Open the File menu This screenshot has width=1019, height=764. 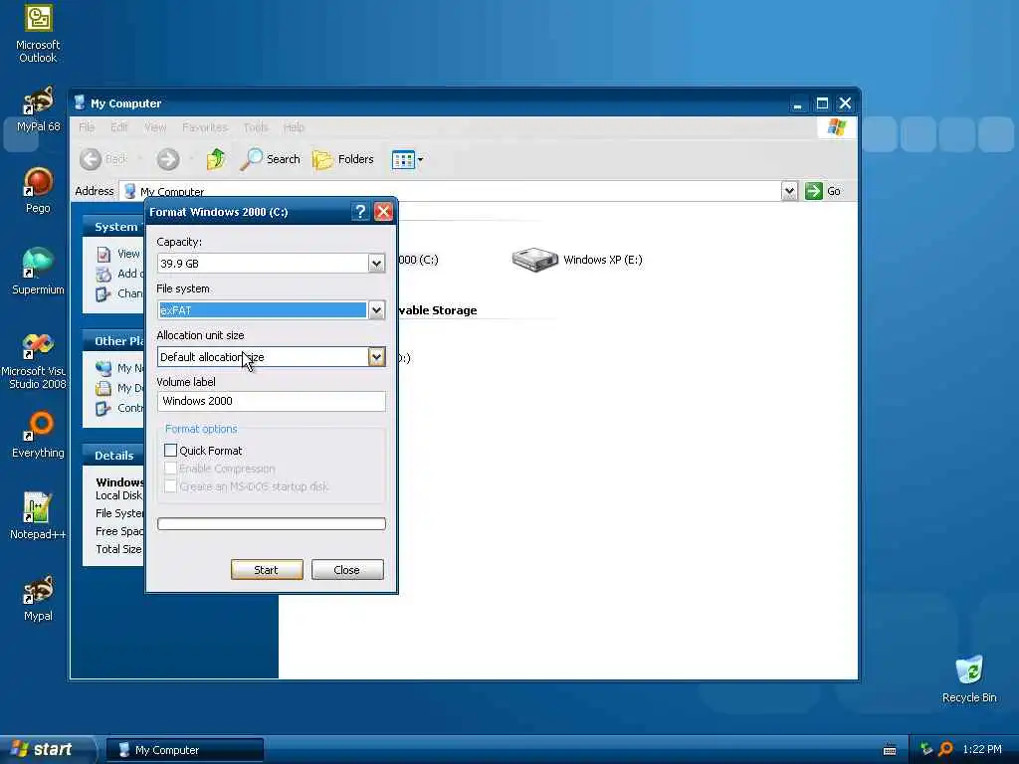[x=87, y=127]
